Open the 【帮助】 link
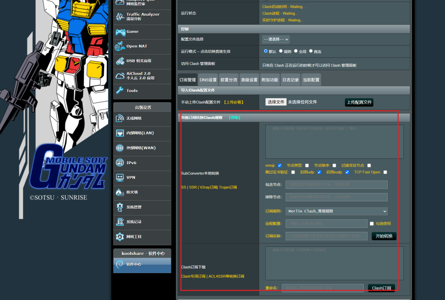 pos(235,118)
